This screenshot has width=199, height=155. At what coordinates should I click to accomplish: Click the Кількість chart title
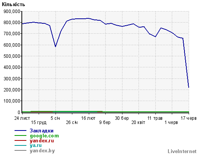[13, 5]
